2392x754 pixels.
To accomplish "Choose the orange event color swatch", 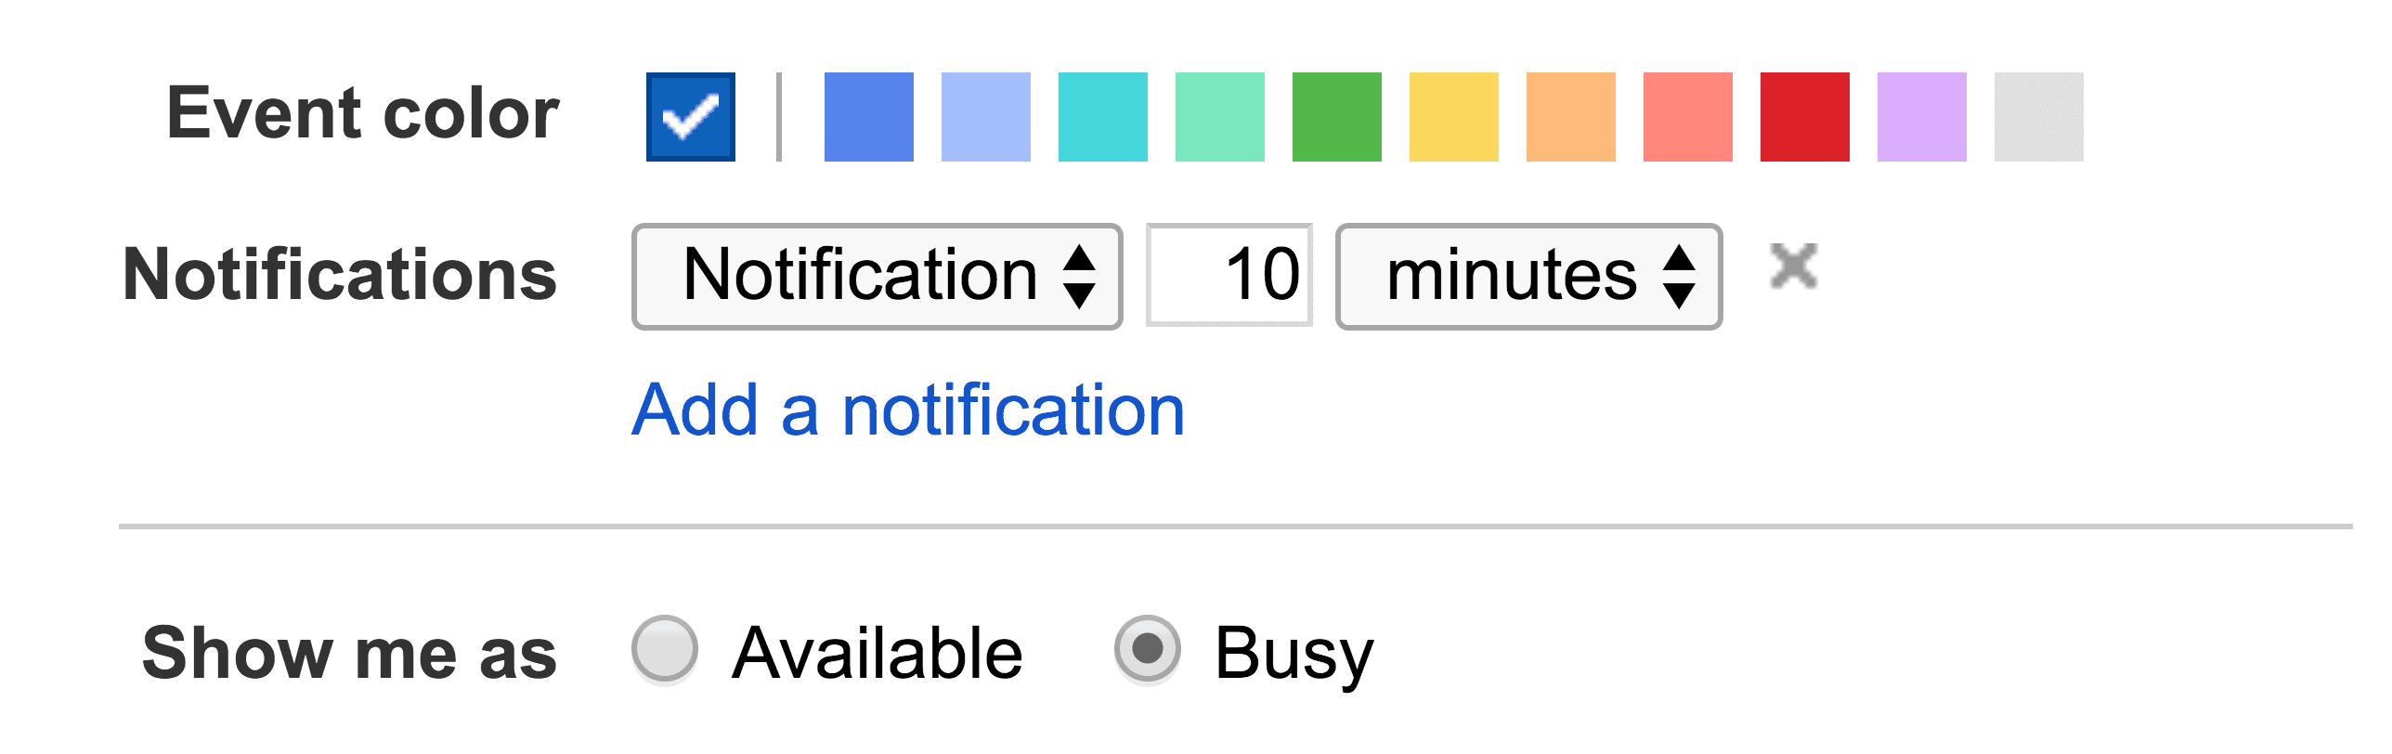I will coord(1569,116).
